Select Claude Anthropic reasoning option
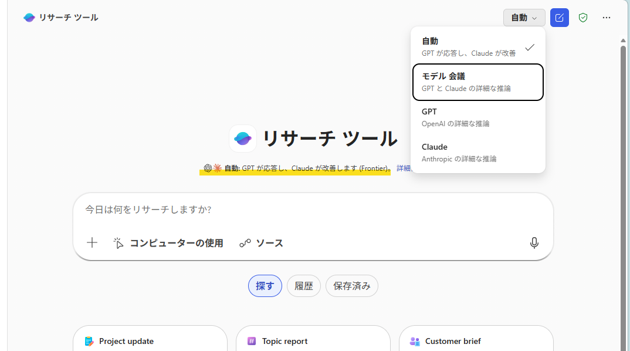Viewport: 630px width, 351px height. coord(478,152)
